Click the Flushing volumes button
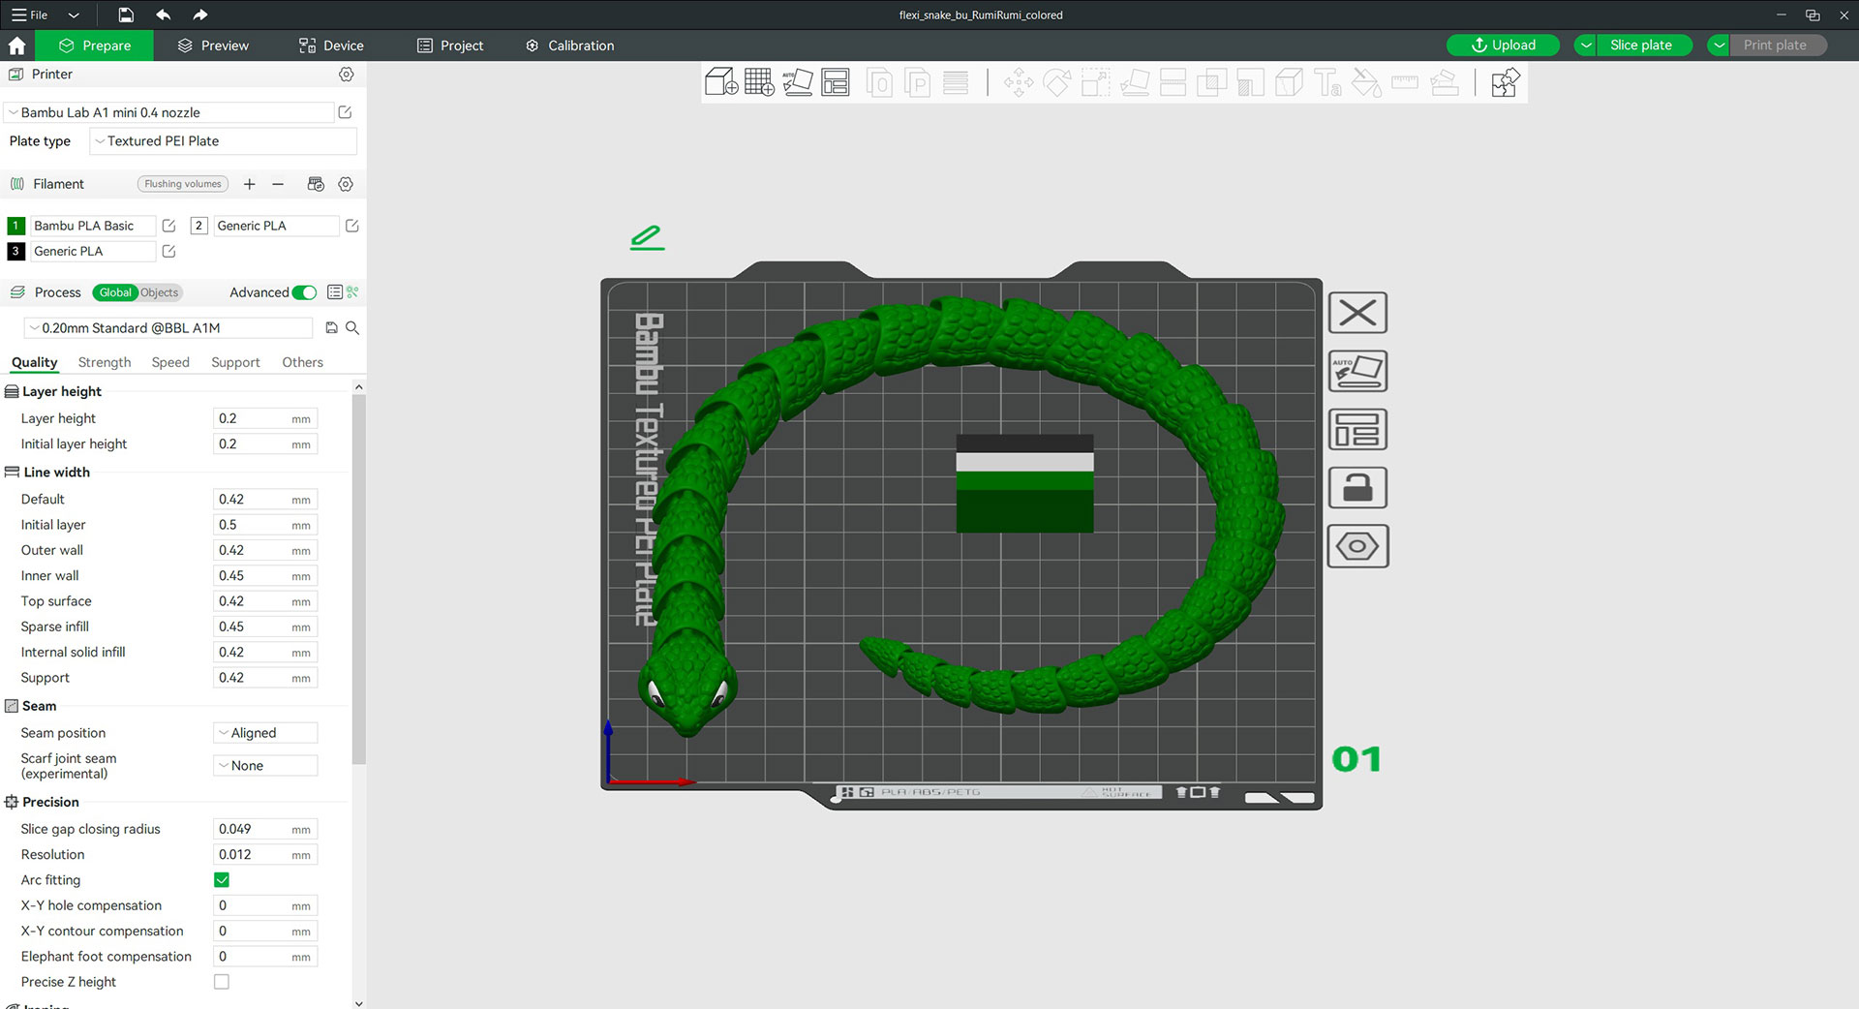The width and height of the screenshot is (1859, 1009). coord(183,184)
